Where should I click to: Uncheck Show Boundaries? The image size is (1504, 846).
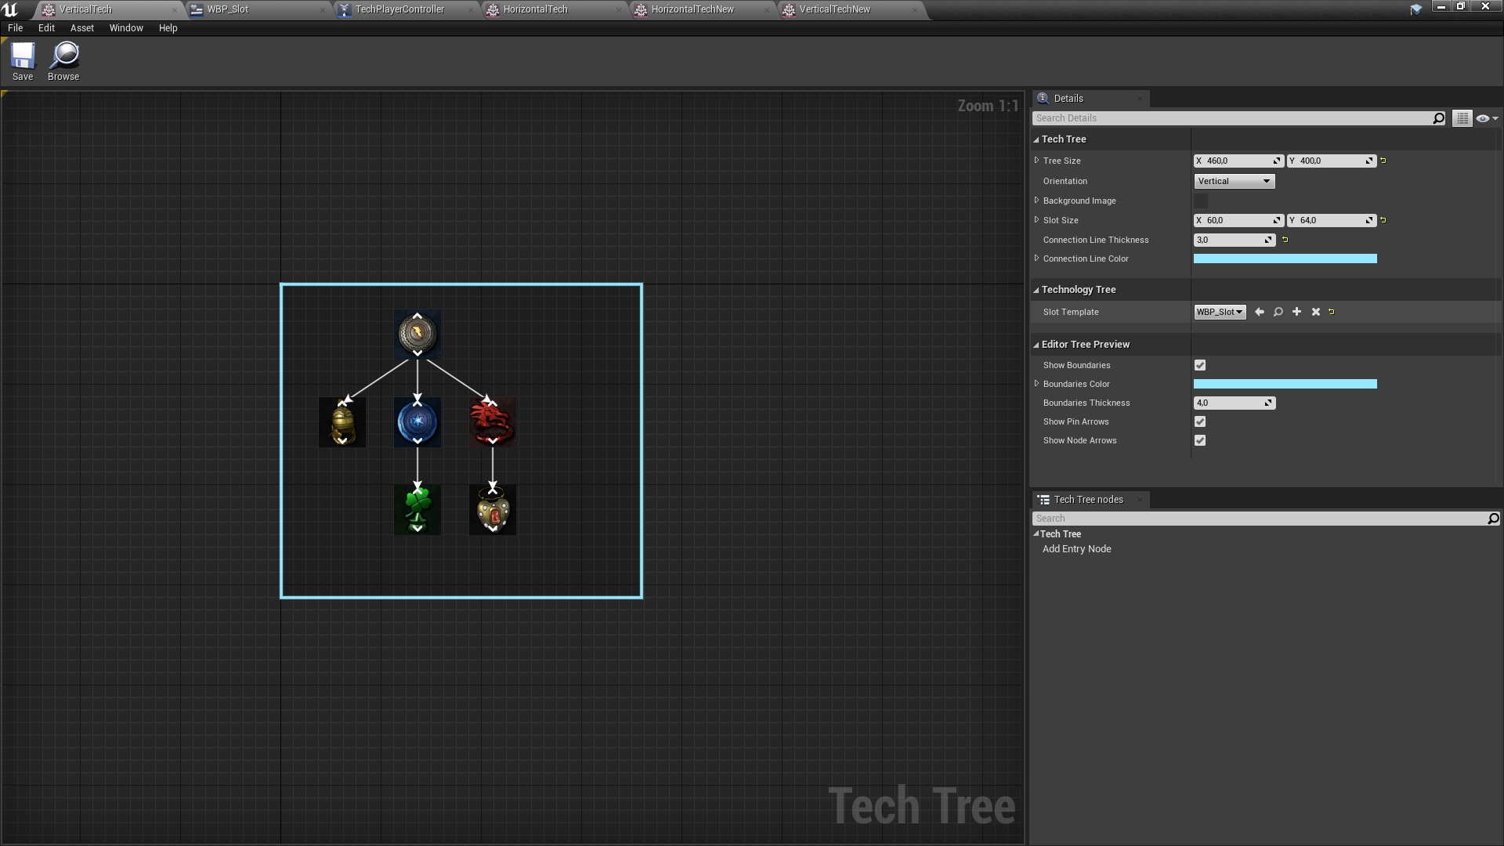pyautogui.click(x=1200, y=365)
